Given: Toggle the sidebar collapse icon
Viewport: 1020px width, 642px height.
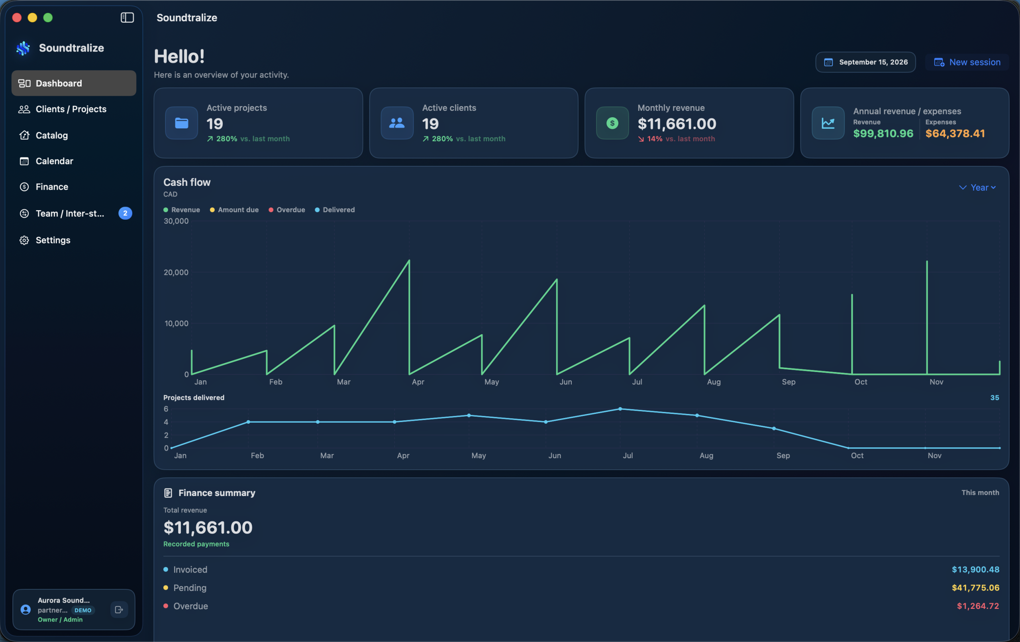Looking at the screenshot, I should pos(127,18).
